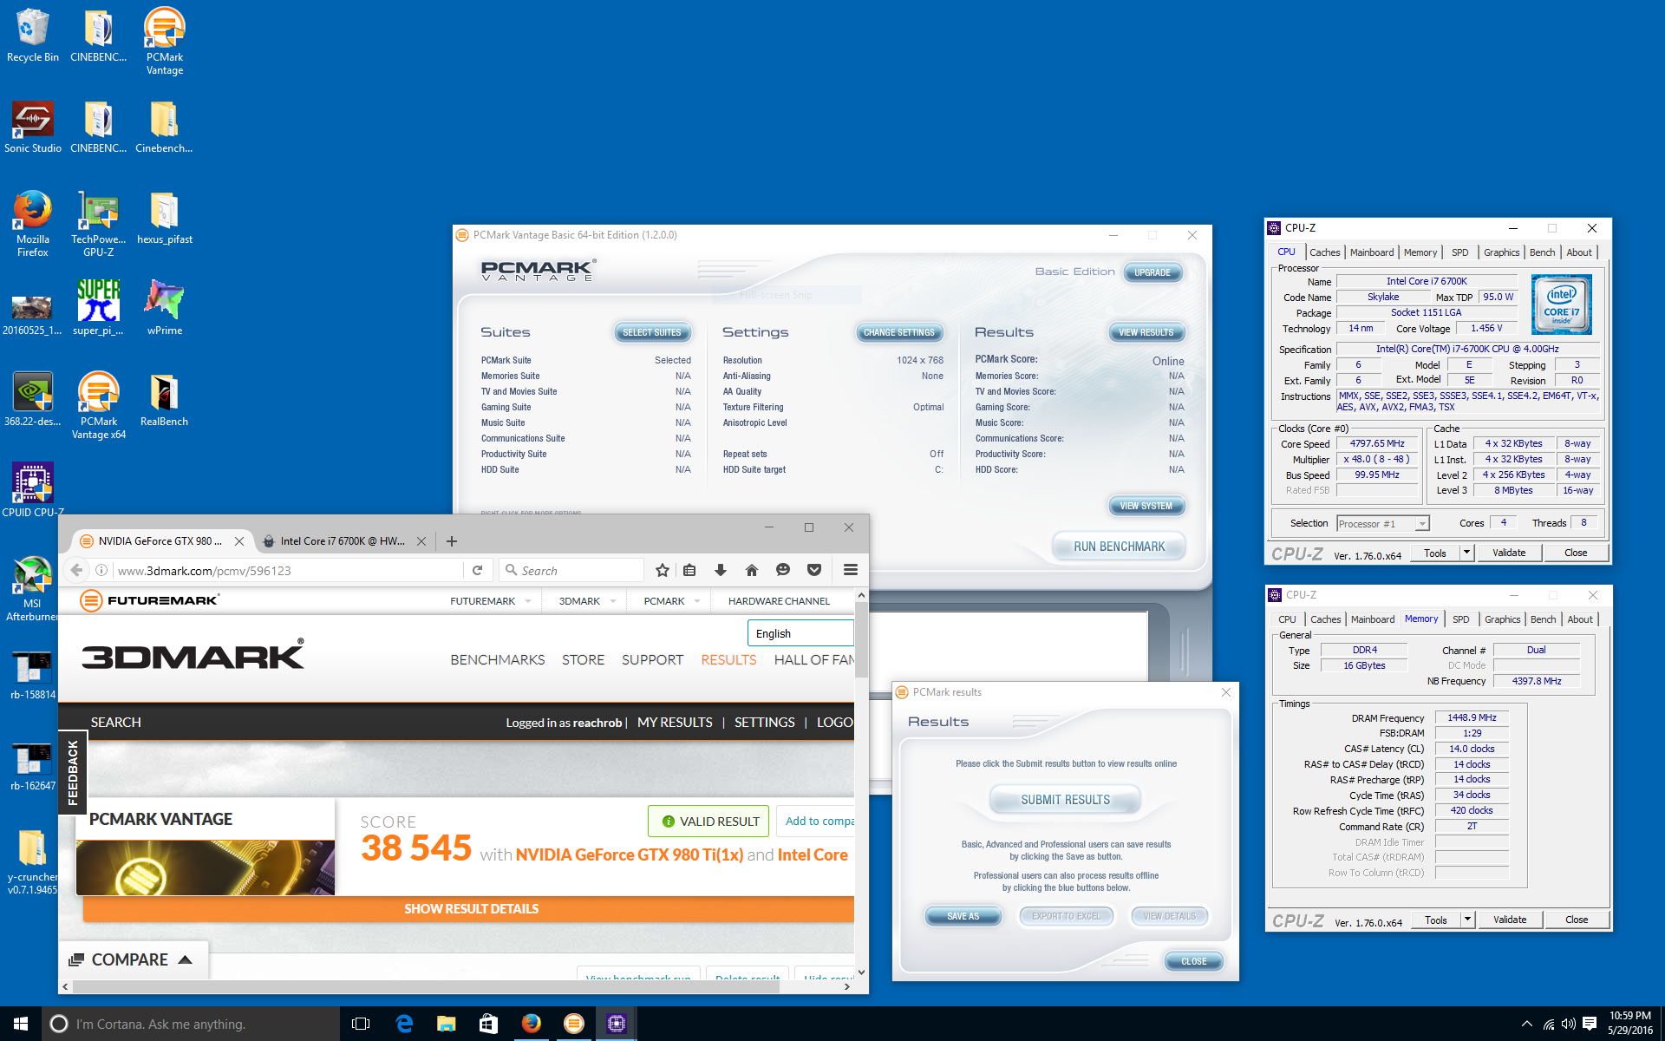Screen dimensions: 1665x1041
Task: Open HALL OF FAME navigation link
Action: point(813,660)
